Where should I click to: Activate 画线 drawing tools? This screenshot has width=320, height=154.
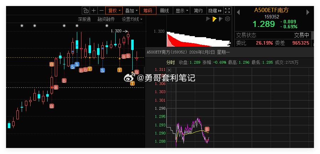click(x=165, y=11)
